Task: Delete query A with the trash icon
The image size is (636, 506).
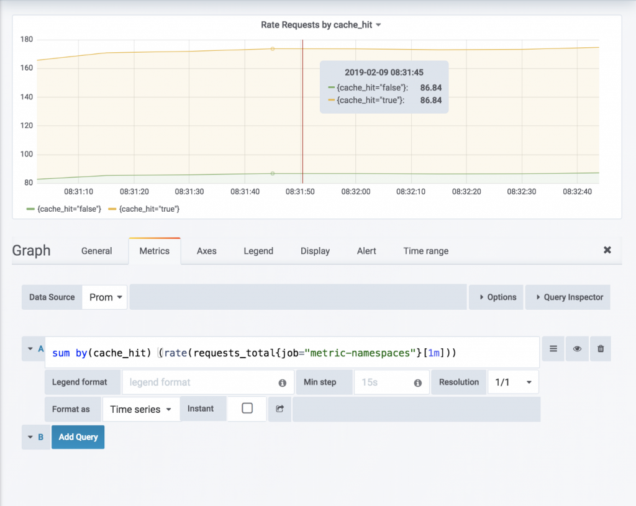Action: [x=601, y=349]
